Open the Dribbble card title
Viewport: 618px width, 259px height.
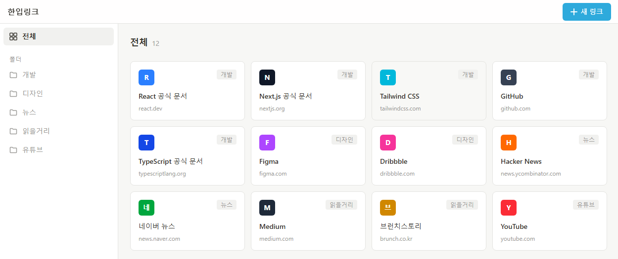click(394, 161)
